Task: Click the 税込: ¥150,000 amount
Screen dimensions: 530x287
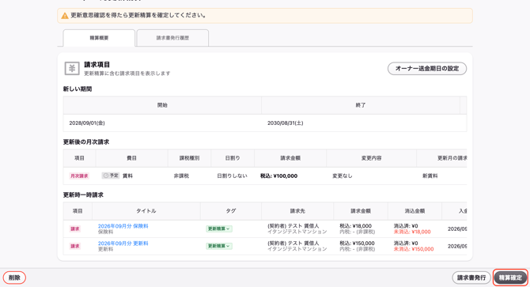Action: pyautogui.click(x=357, y=243)
